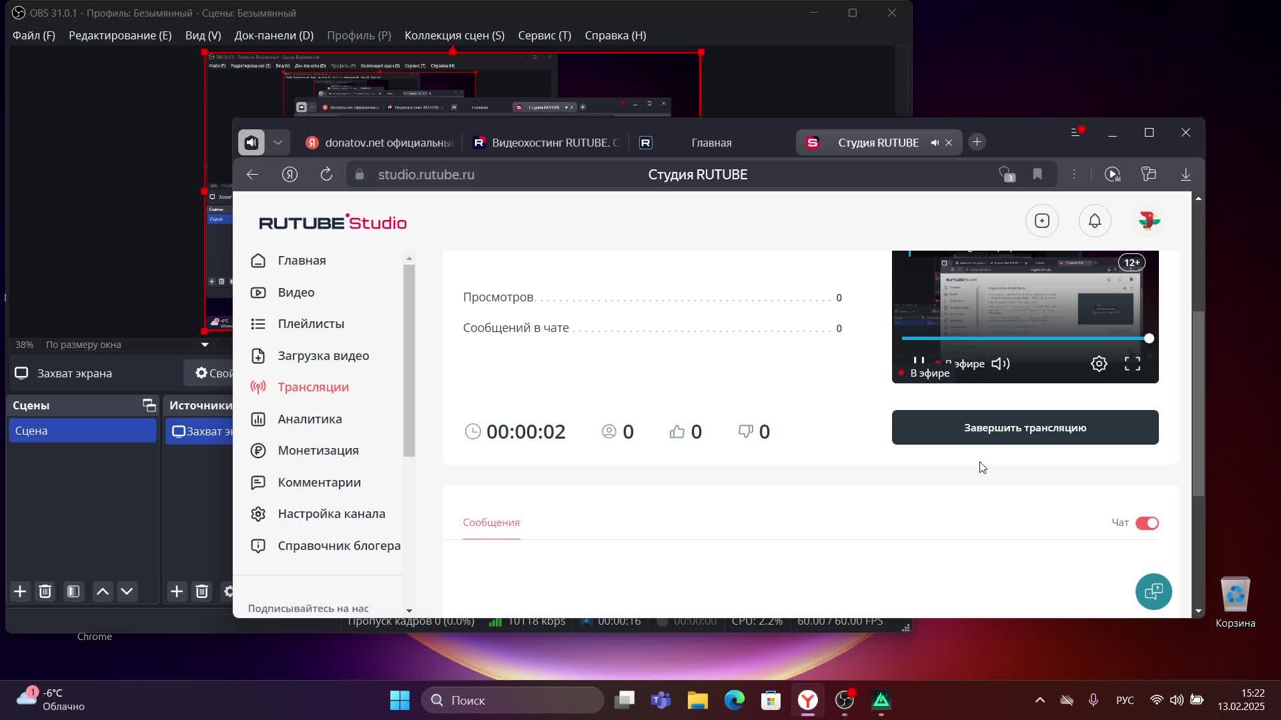This screenshot has height=720, width=1281.
Task: Select Трансляции in the sidebar
Action: tap(300, 387)
